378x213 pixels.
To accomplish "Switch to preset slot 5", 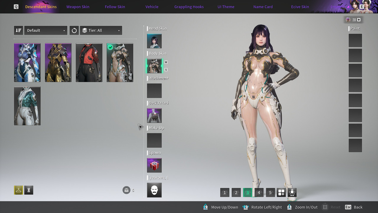I will (270, 193).
